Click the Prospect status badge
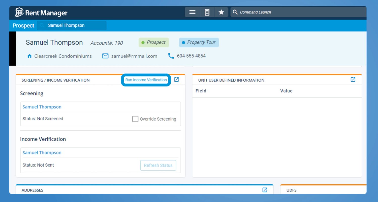The width and height of the screenshot is (378, 202). click(154, 42)
